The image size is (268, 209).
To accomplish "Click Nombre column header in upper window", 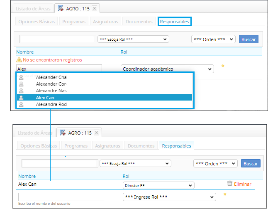I will tap(25, 52).
